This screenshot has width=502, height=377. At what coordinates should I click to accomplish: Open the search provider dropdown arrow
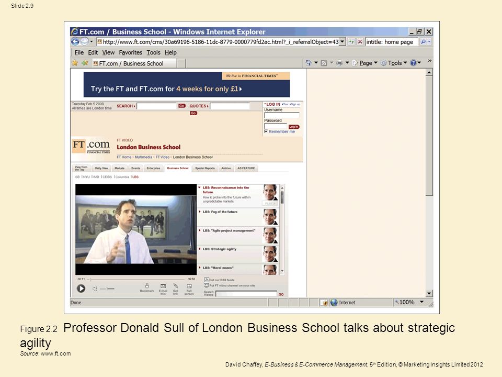pos(429,42)
